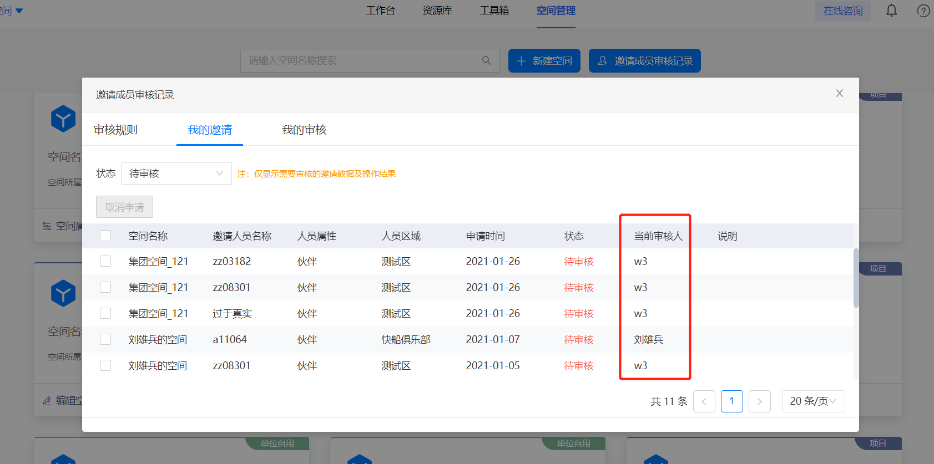The image size is (934, 464).
Task: Go to the previous page arrow
Action: 704,401
